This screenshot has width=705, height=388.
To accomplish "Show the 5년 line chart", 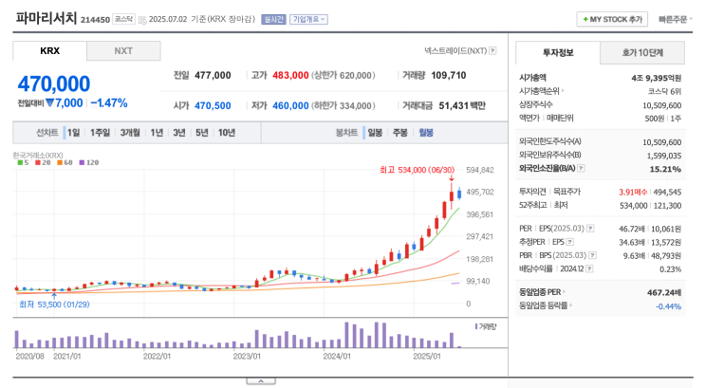I will pyautogui.click(x=202, y=133).
